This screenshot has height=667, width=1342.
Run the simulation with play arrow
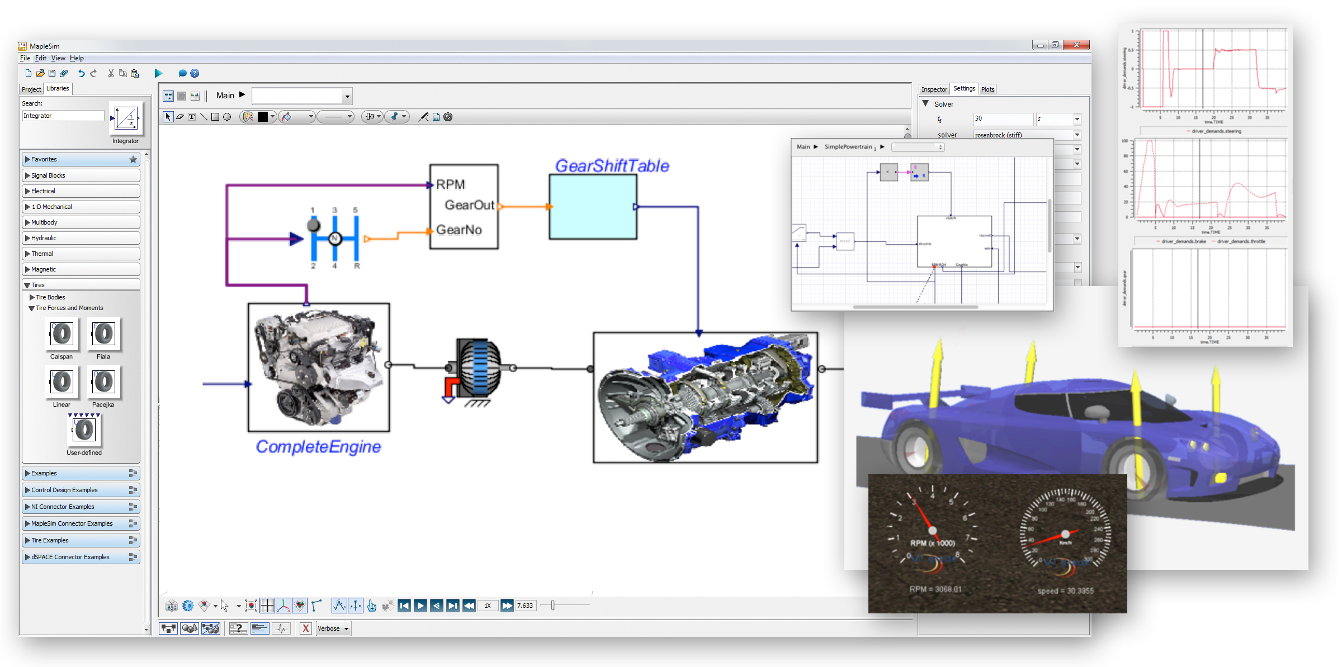[x=158, y=73]
